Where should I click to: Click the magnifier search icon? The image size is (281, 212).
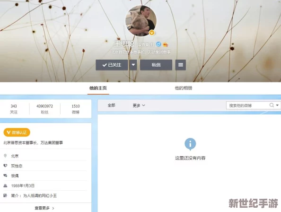pyautogui.click(x=272, y=105)
